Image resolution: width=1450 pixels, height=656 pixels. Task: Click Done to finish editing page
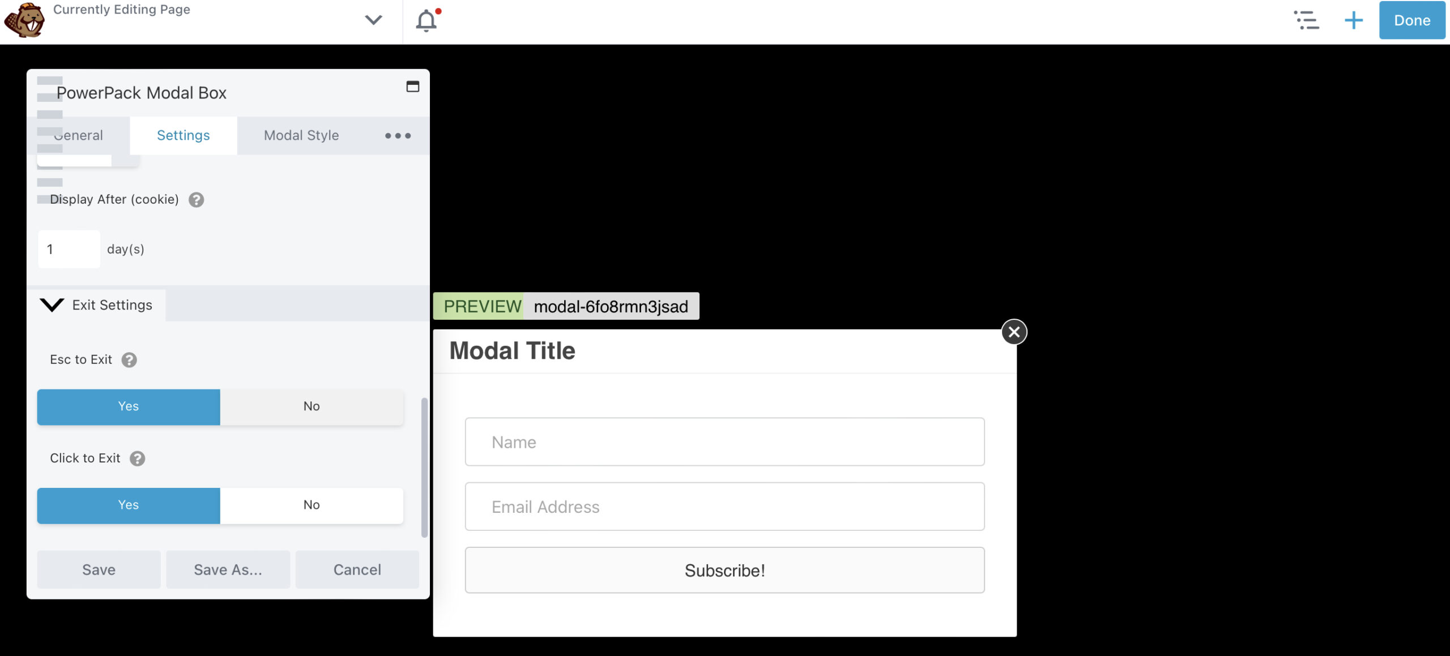click(1411, 20)
